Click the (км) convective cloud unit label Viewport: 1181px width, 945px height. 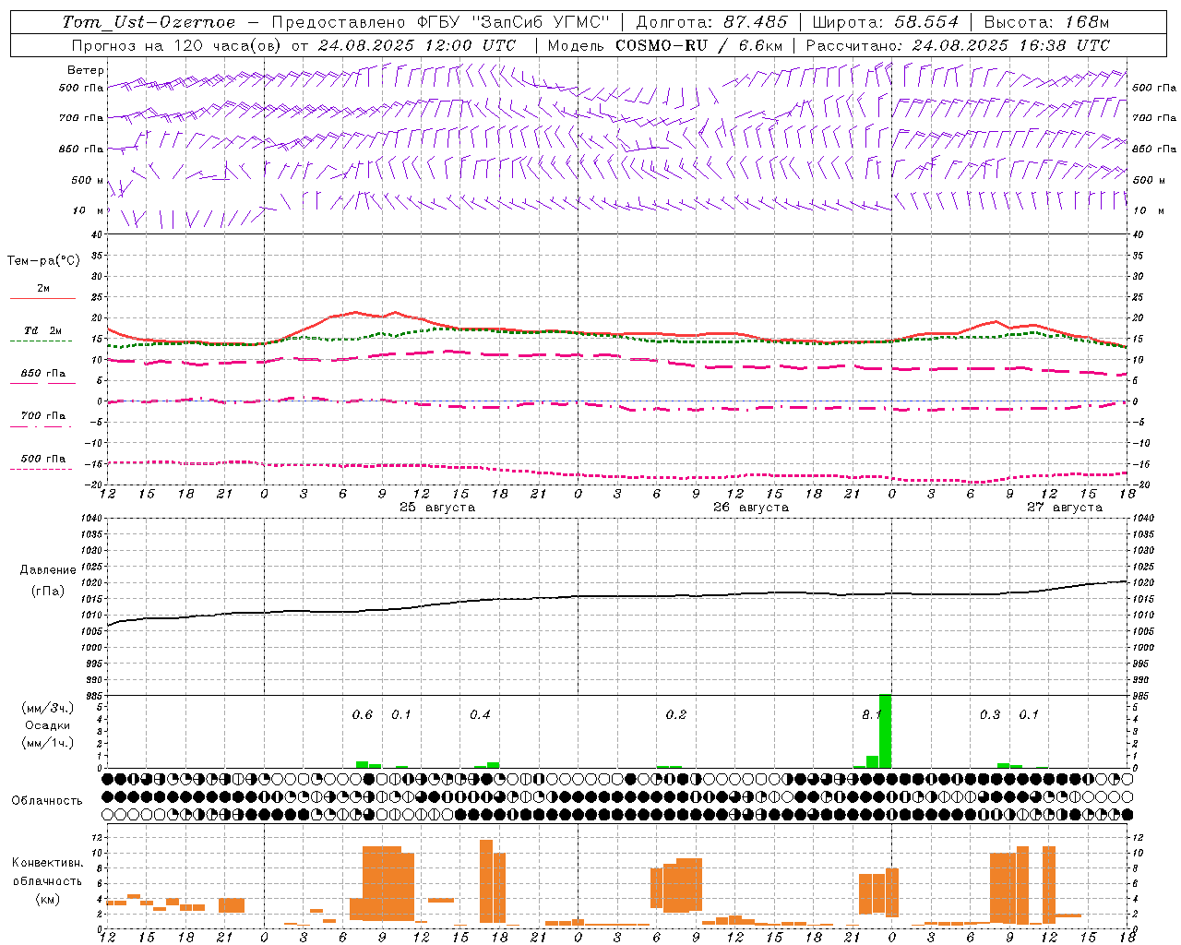click(x=47, y=899)
